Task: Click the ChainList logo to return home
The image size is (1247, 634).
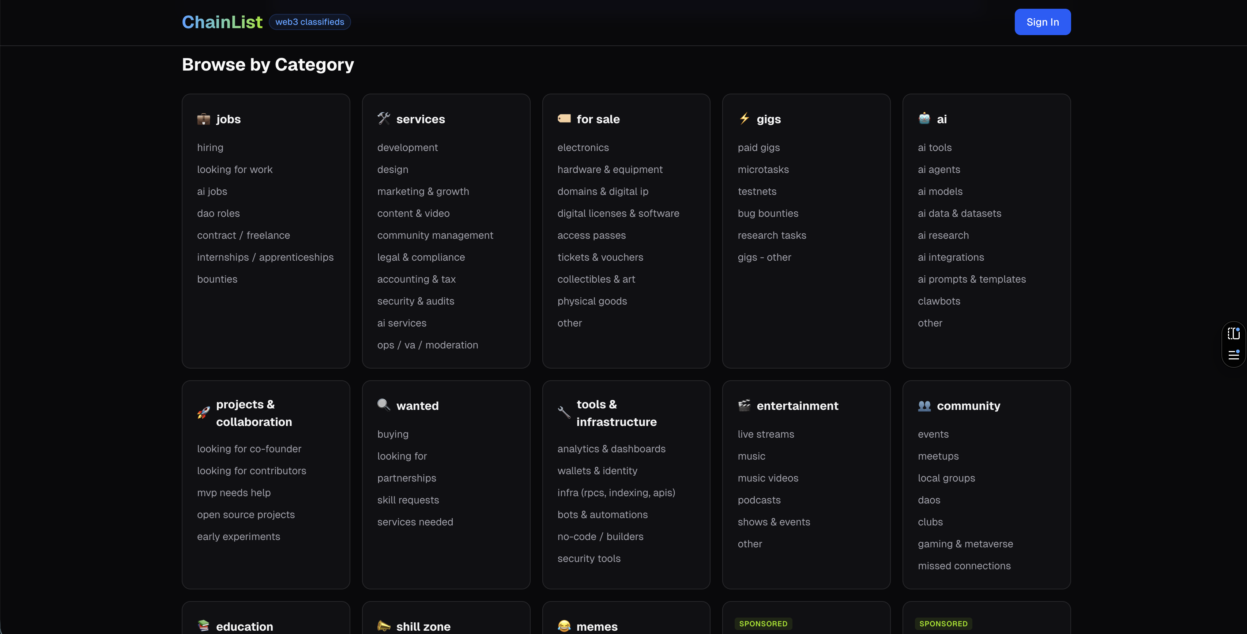Action: [222, 21]
